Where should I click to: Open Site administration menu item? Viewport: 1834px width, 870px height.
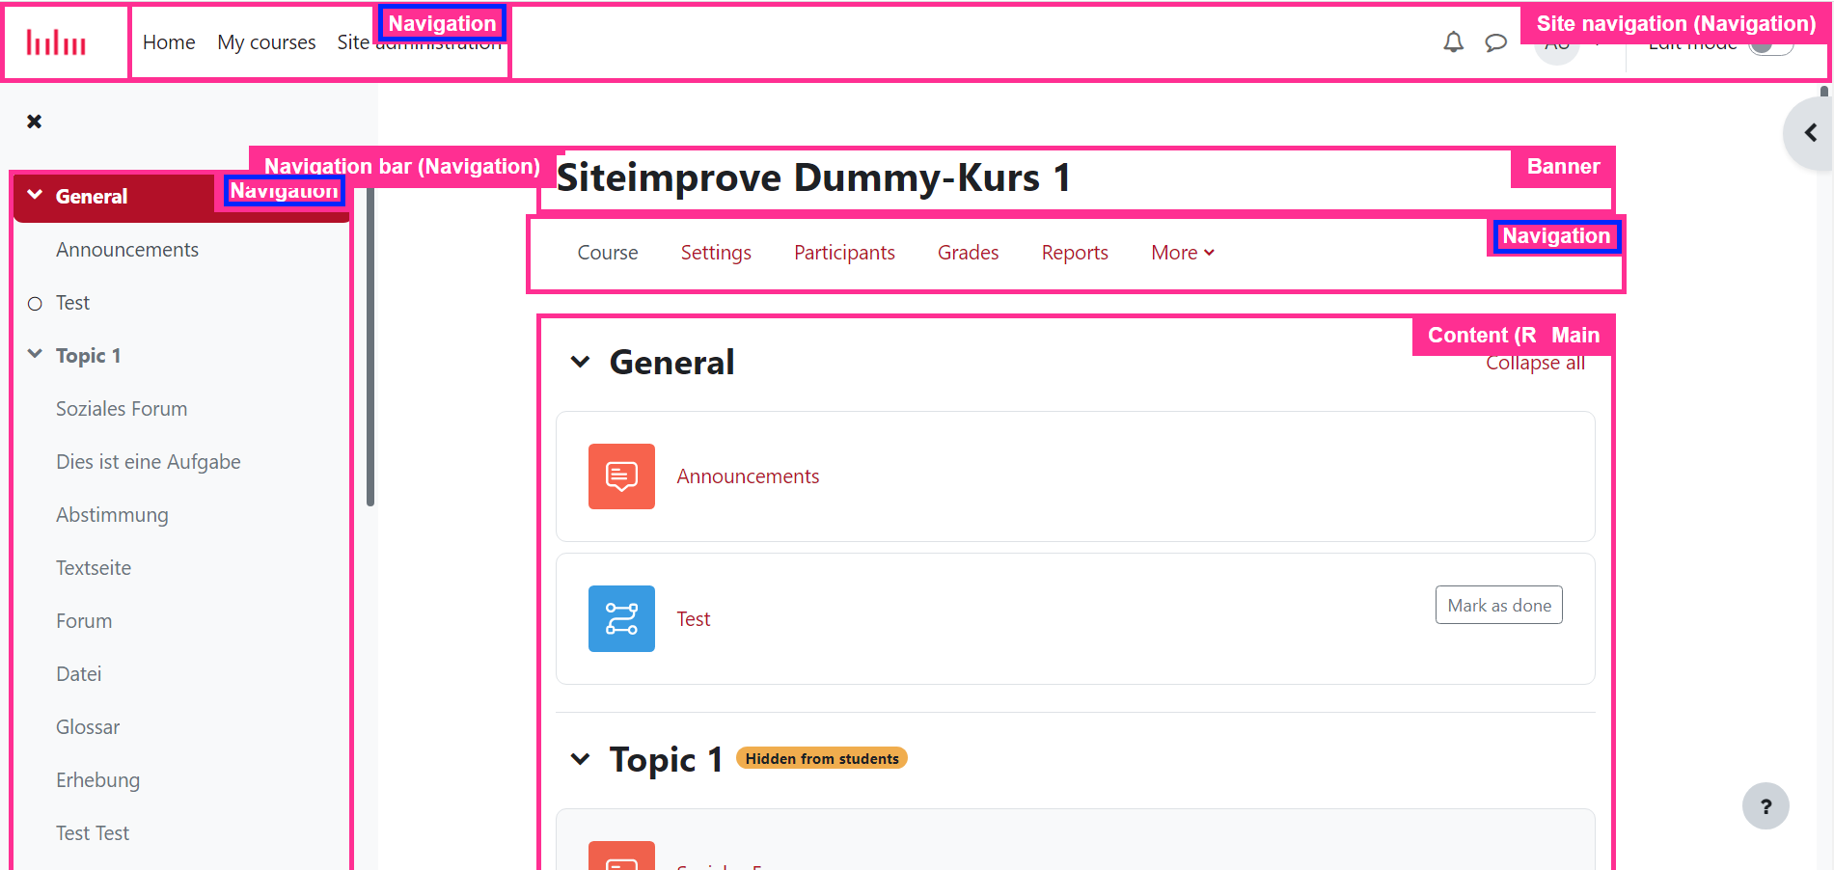(420, 42)
